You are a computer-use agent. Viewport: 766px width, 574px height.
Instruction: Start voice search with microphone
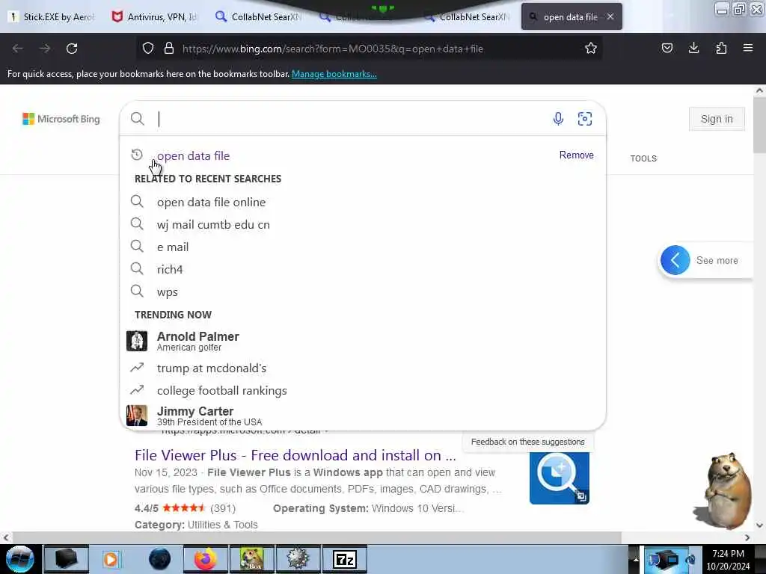coord(558,119)
